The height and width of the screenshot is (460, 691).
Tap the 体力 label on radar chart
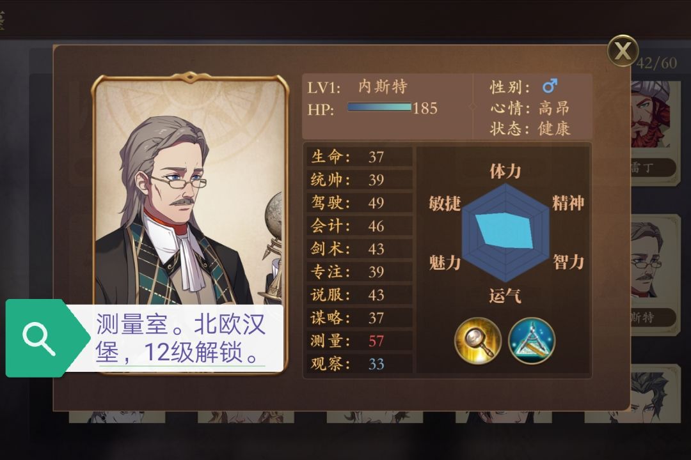click(x=505, y=171)
